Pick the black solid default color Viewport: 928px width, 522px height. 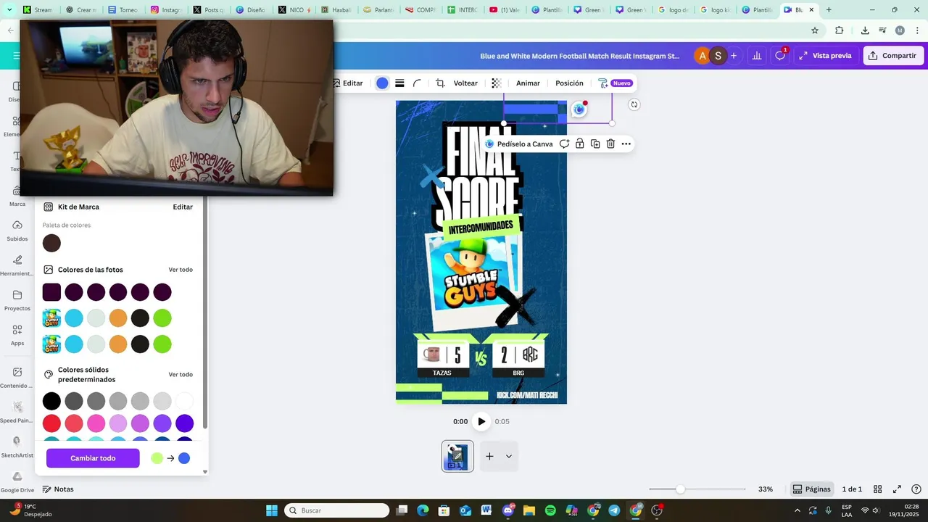coord(51,401)
